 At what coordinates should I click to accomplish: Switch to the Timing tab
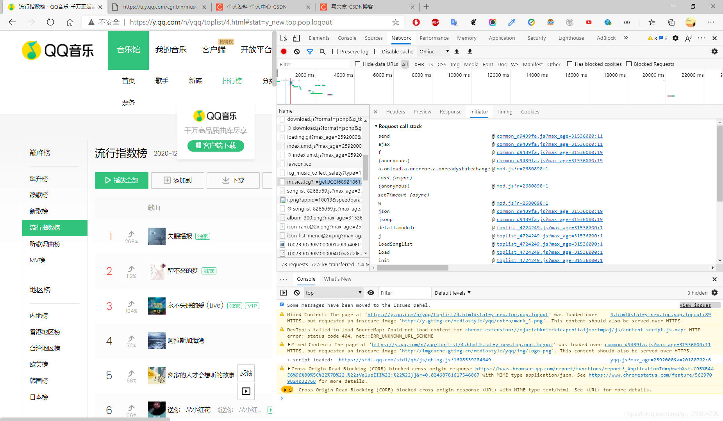tap(504, 111)
